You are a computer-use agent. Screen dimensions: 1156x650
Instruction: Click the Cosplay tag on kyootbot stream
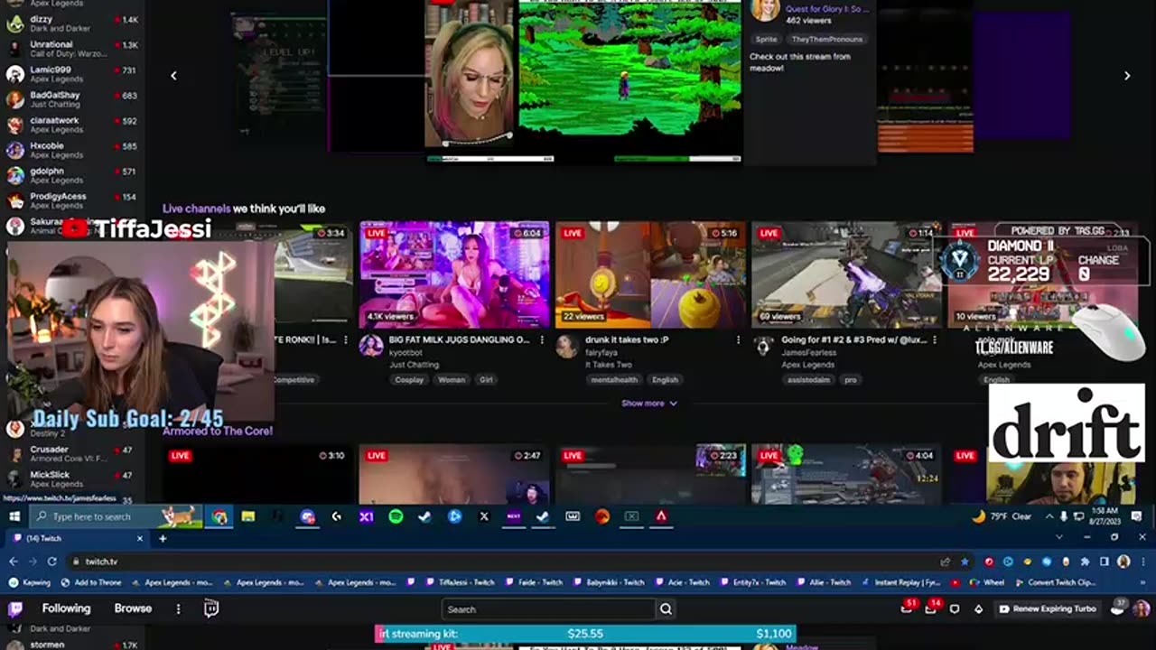click(409, 380)
